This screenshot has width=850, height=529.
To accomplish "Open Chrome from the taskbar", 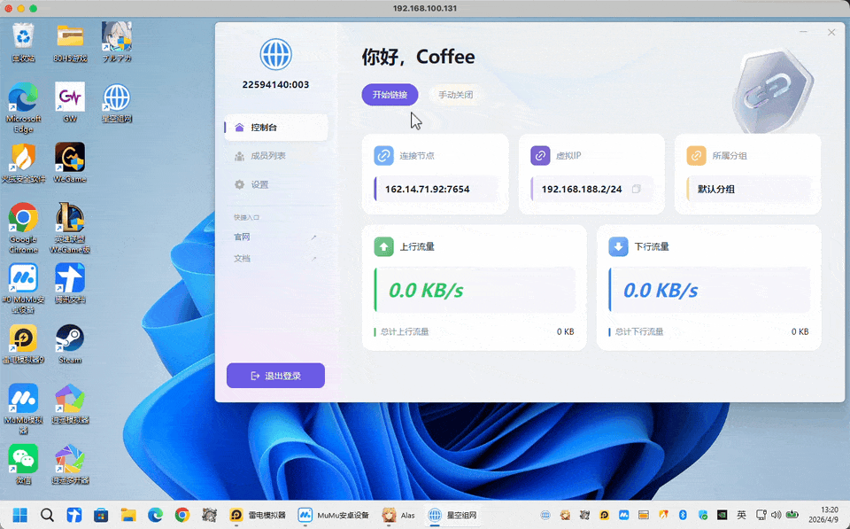I will [182, 515].
